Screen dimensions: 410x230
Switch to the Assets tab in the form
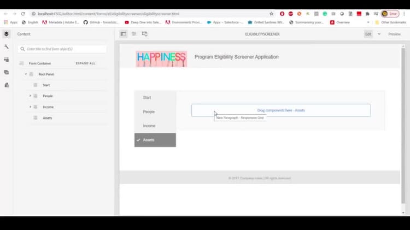point(155,140)
